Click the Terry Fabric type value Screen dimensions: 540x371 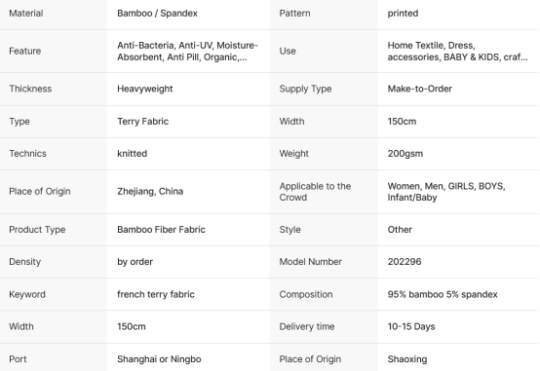pyautogui.click(x=142, y=122)
